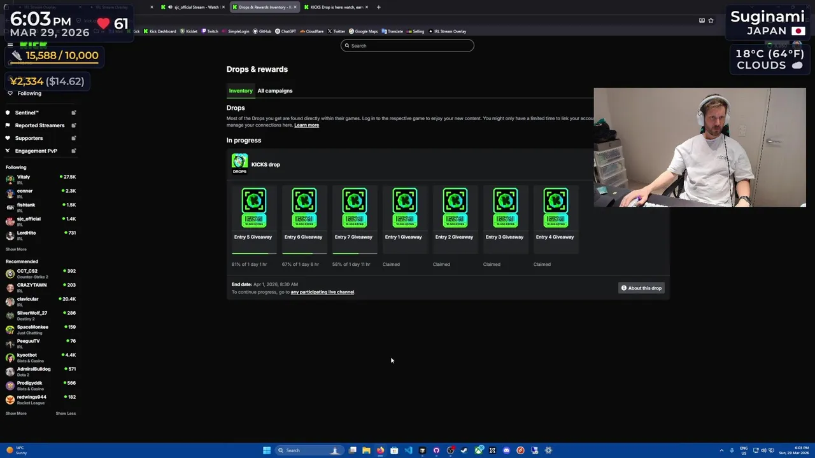Image resolution: width=815 pixels, height=458 pixels.
Task: Open Engagement PvP external link icon
Action: click(x=73, y=151)
